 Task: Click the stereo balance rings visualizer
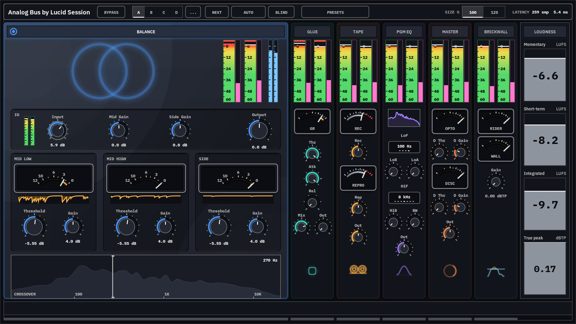[x=113, y=71]
